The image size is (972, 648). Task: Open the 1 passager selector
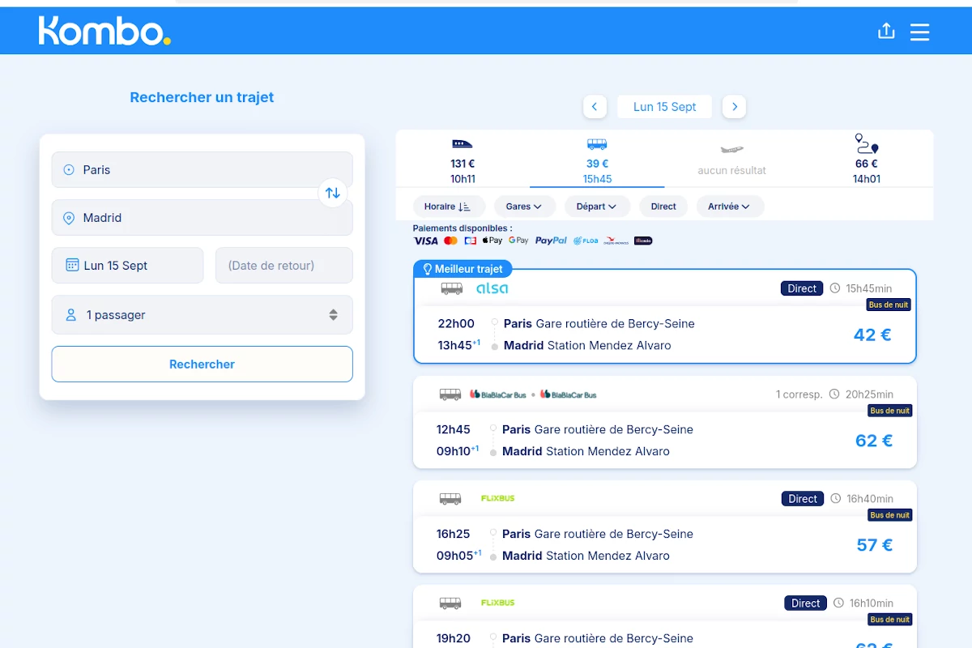[x=202, y=314]
